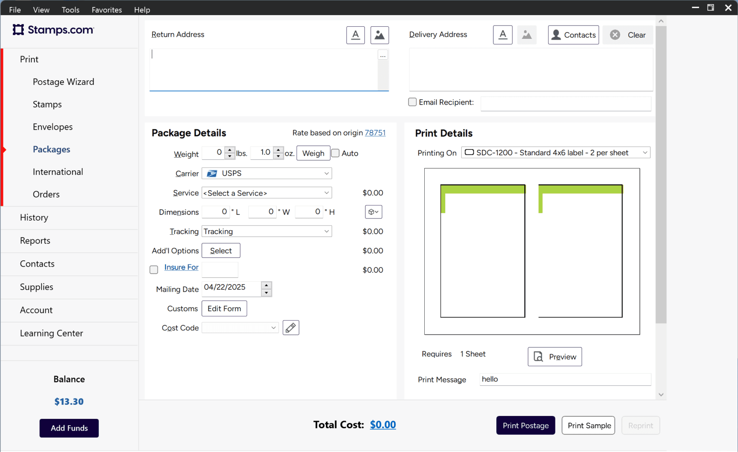Click the Return Address image icon
The image size is (738, 452).
point(379,35)
